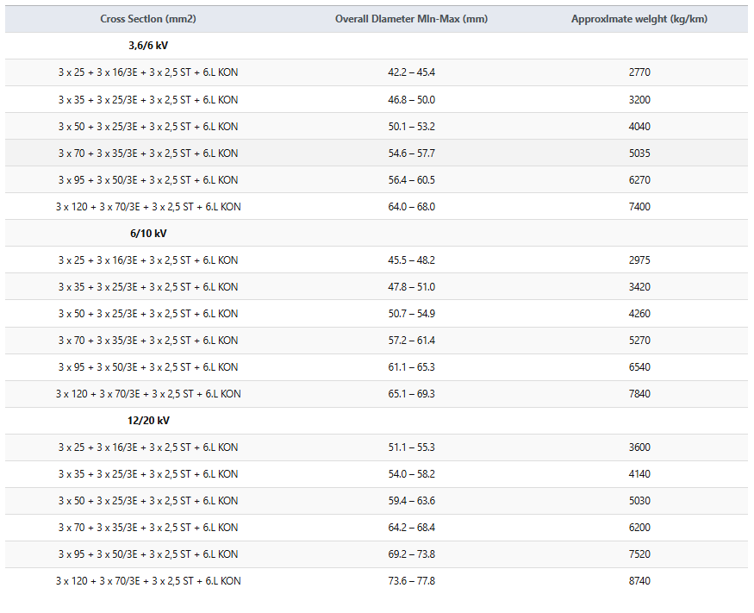Click the weight value 2770
Image resolution: width=754 pixels, height=613 pixels.
(639, 72)
